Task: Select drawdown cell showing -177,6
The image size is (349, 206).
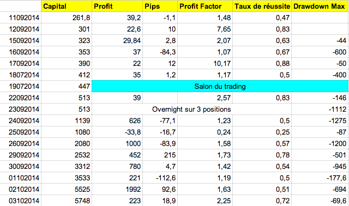Action: point(320,178)
